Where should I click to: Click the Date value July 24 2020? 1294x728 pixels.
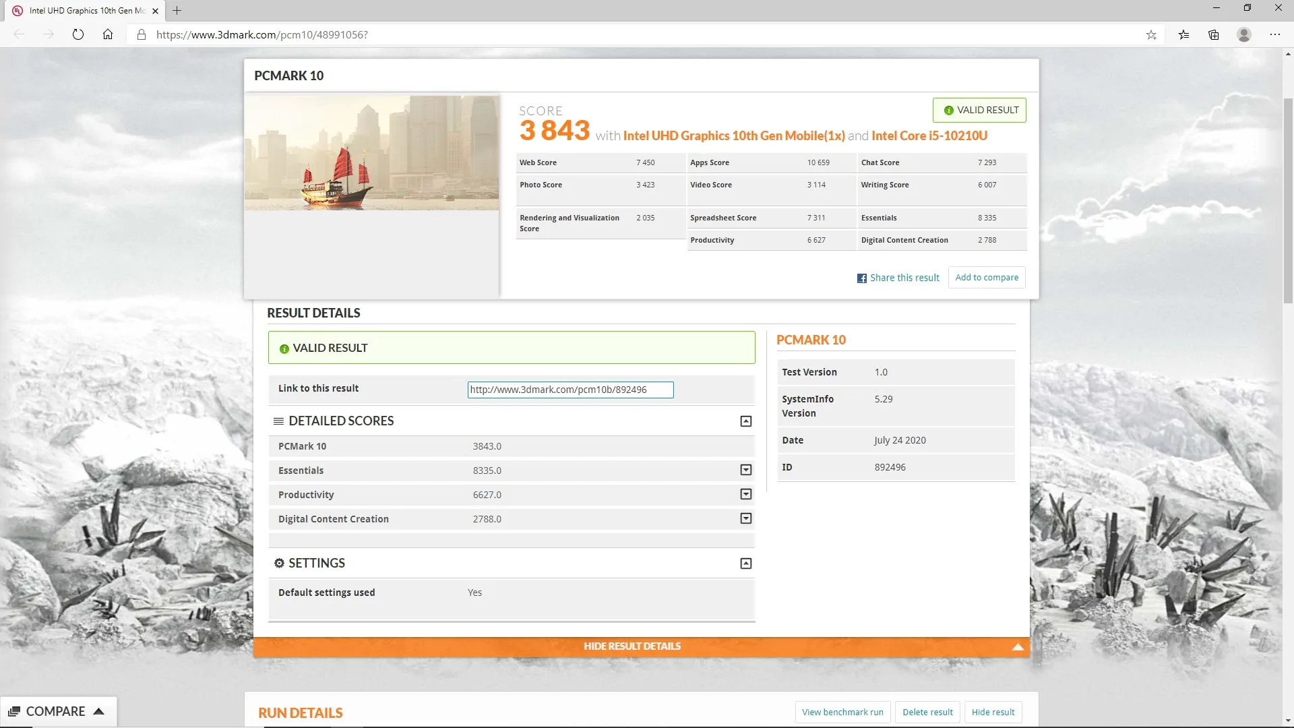(x=900, y=440)
